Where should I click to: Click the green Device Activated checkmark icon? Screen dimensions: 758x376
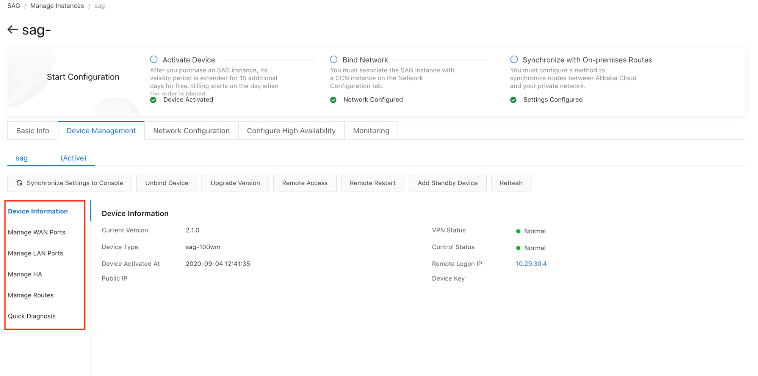tap(153, 100)
